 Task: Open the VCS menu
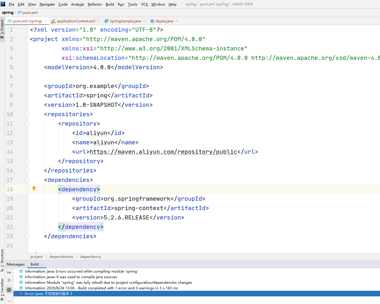[144, 4]
